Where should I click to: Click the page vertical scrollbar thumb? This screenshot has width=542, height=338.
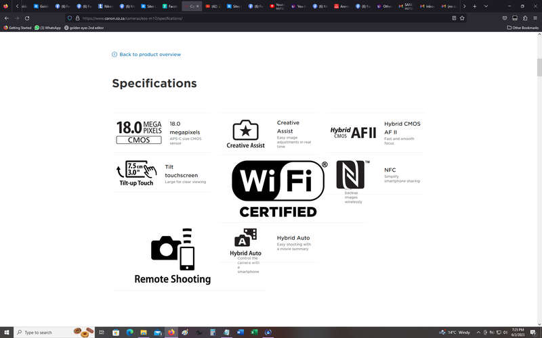pos(539,67)
